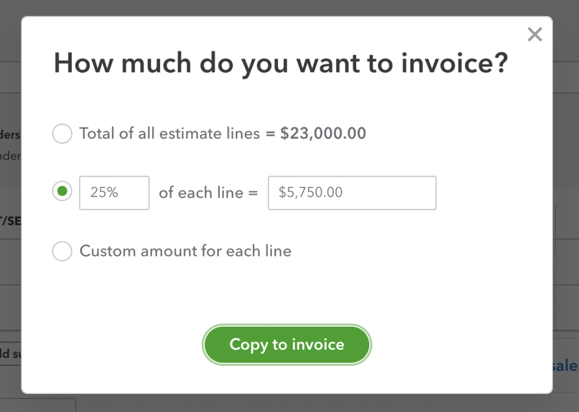Click the "of each line =" text
This screenshot has width=579, height=412.
(208, 193)
